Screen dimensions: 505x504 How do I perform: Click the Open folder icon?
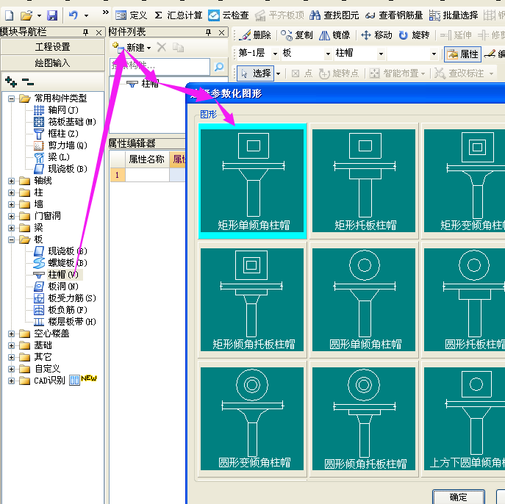pyautogui.click(x=26, y=15)
